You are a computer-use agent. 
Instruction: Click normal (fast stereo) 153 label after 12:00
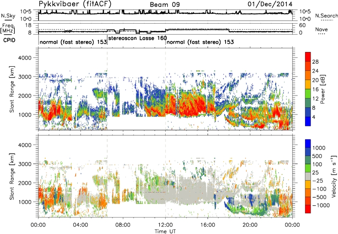click(x=200, y=42)
